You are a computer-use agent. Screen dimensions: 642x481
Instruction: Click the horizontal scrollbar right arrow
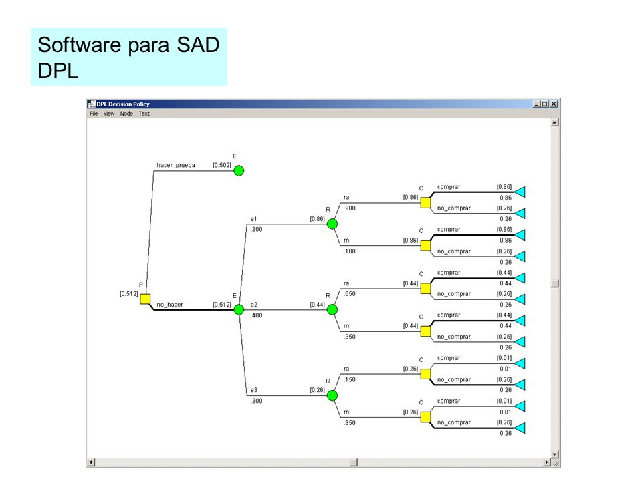click(x=546, y=462)
